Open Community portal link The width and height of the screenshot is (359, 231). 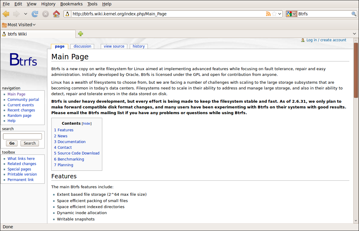[x=23, y=100]
